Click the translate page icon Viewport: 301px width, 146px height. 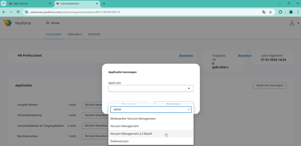[264, 12]
